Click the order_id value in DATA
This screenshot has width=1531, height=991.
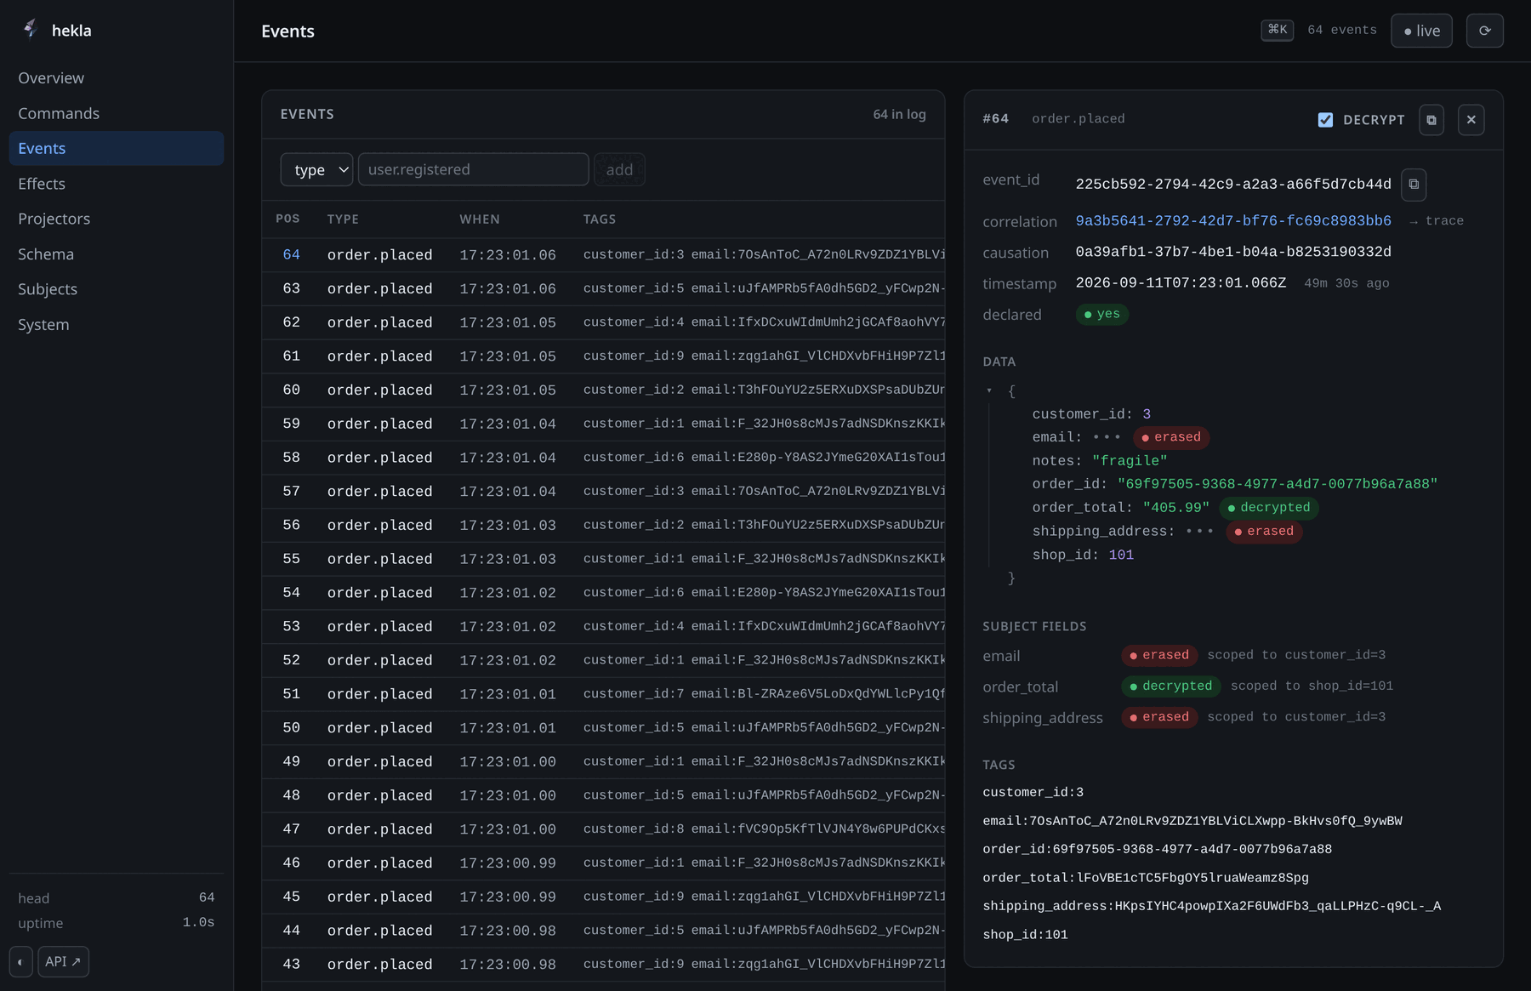(x=1278, y=484)
